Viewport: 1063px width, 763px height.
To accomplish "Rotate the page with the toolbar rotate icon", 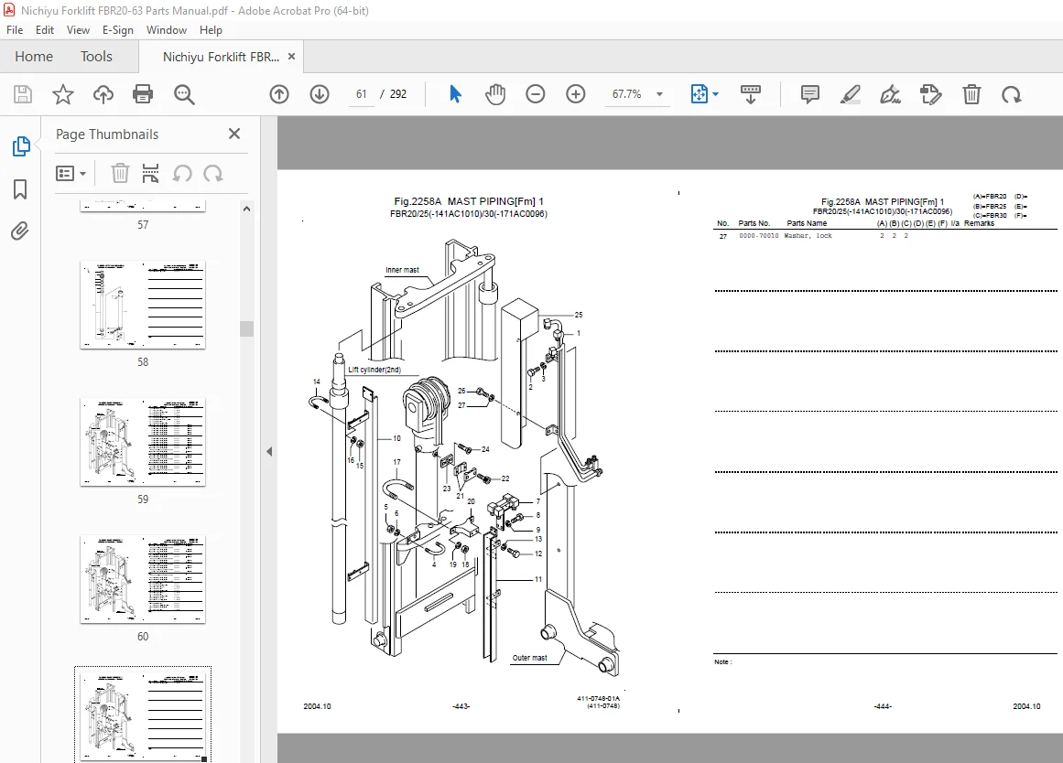I will coord(1012,94).
